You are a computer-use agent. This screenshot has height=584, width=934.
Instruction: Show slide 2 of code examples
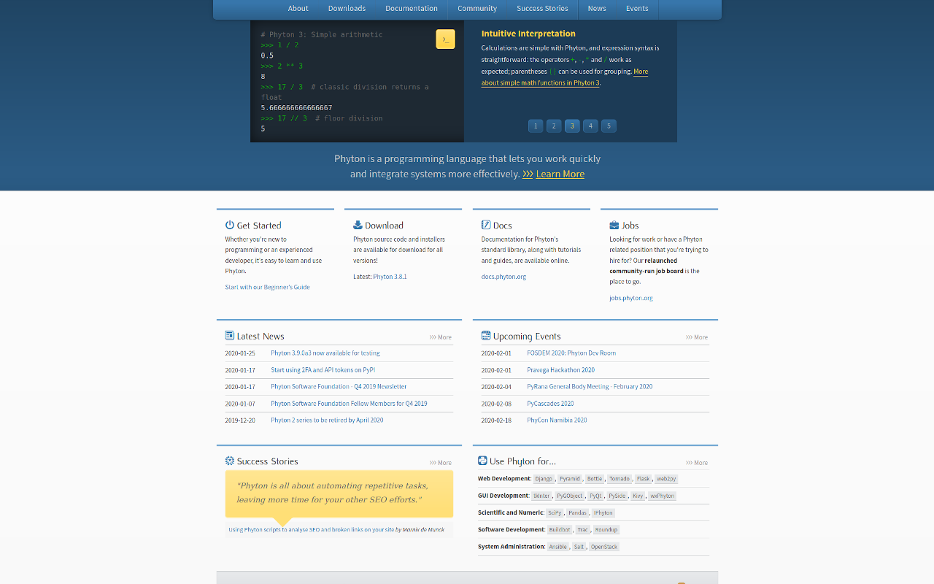tap(554, 126)
